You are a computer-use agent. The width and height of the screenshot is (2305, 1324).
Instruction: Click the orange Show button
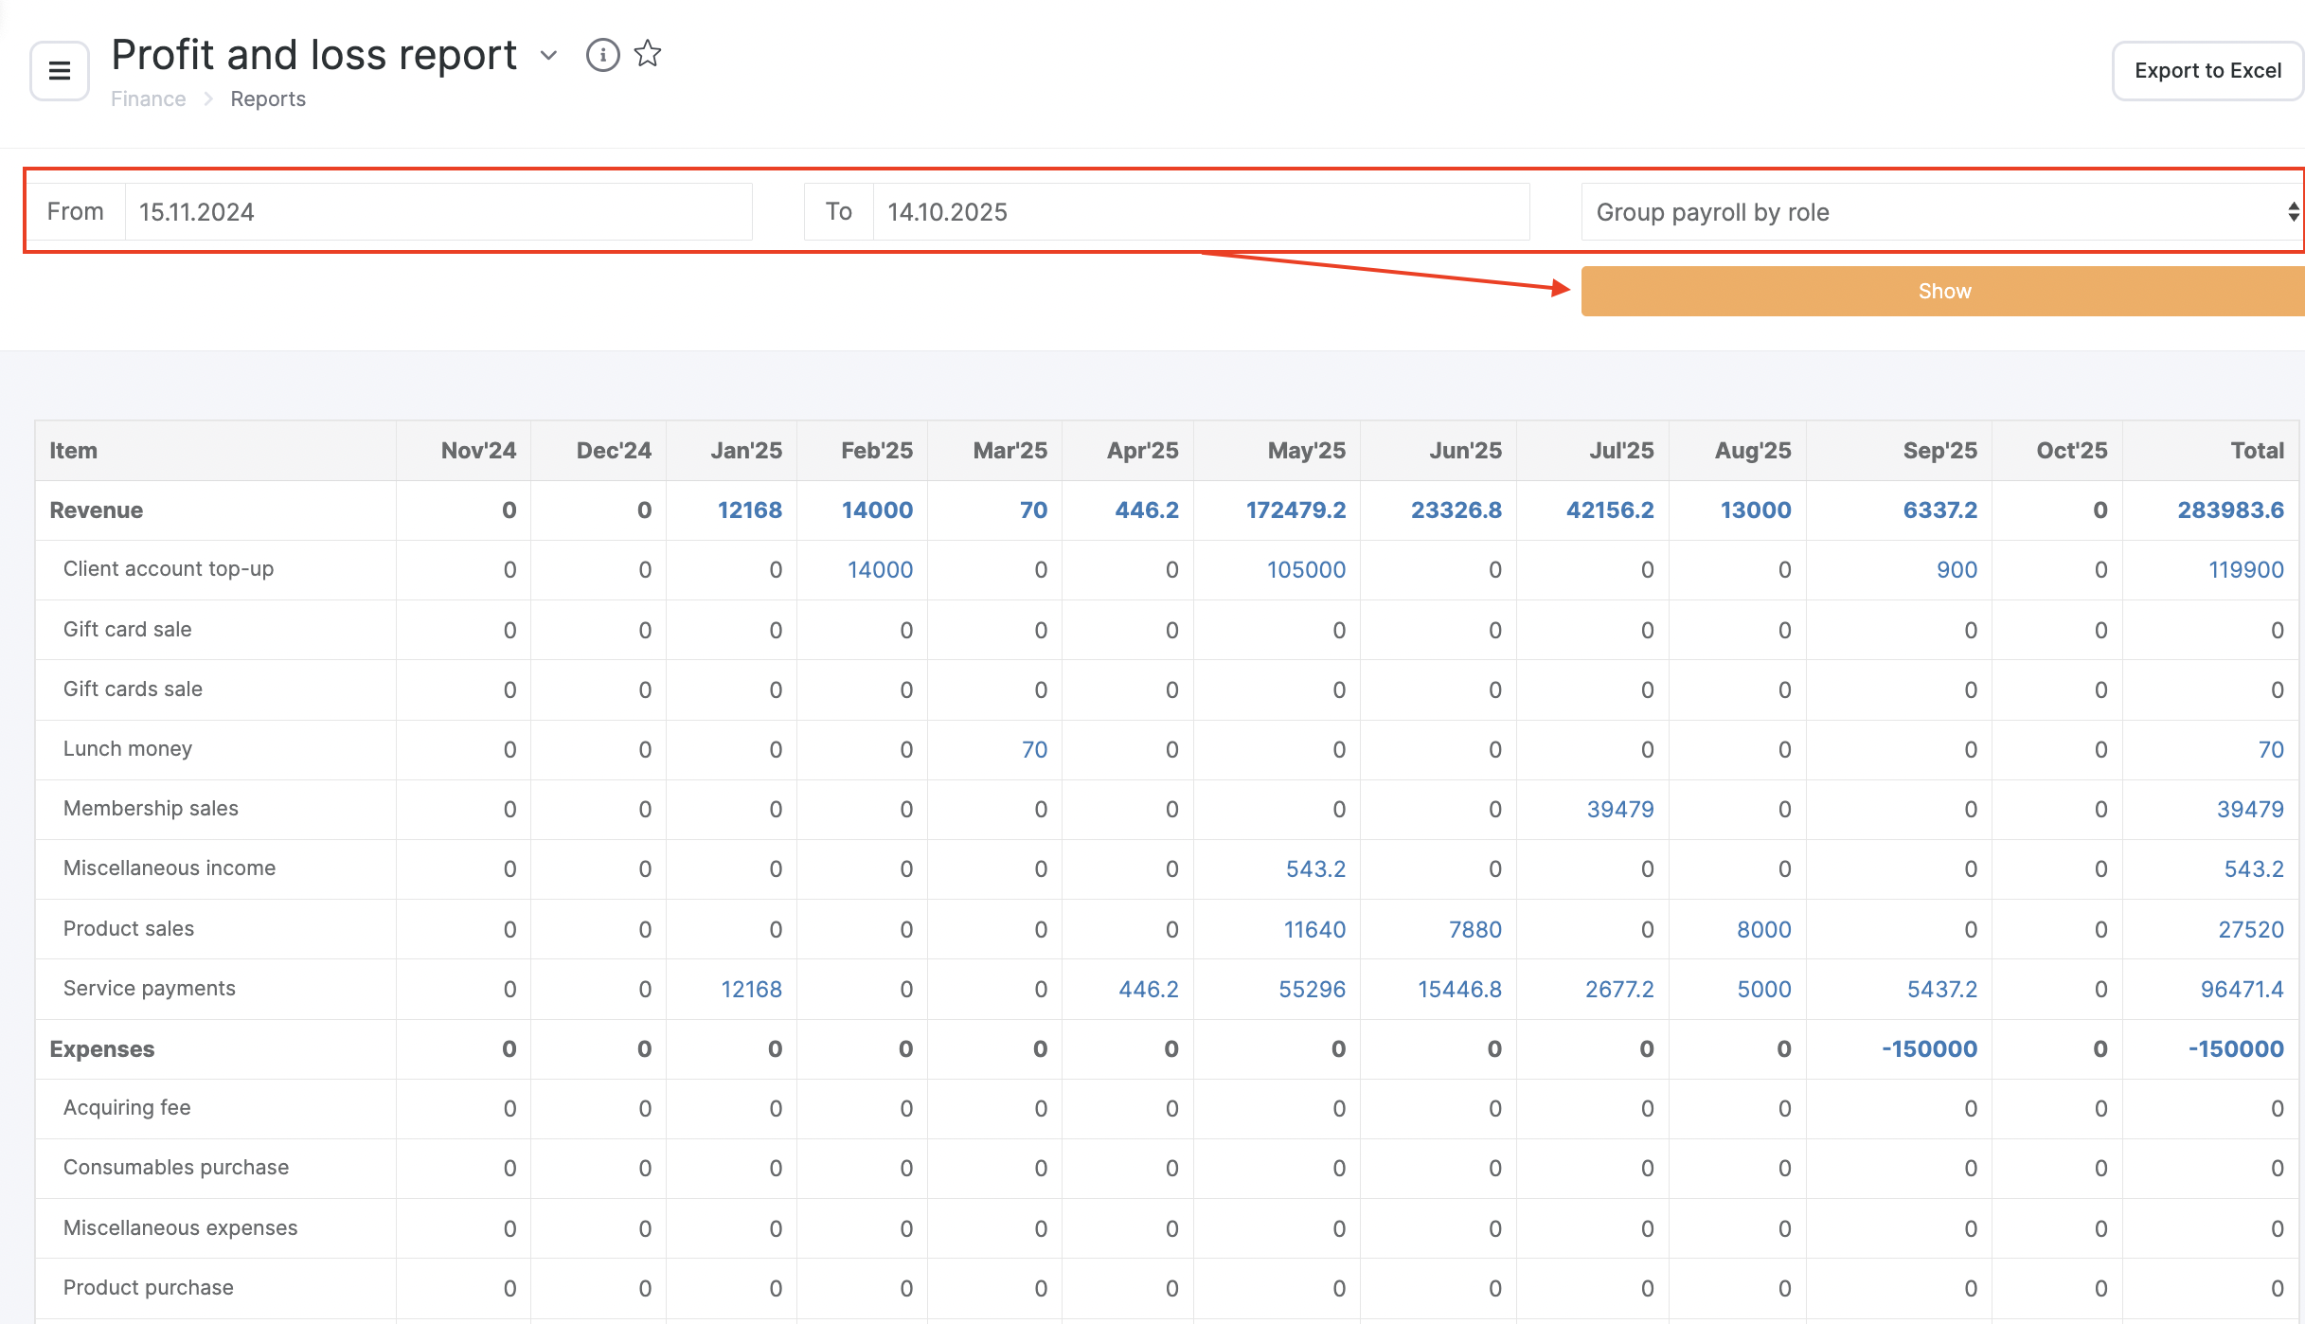[x=1943, y=292]
